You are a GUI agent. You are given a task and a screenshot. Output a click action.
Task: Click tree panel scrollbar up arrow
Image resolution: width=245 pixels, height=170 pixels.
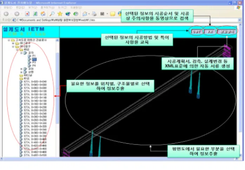click(57, 40)
